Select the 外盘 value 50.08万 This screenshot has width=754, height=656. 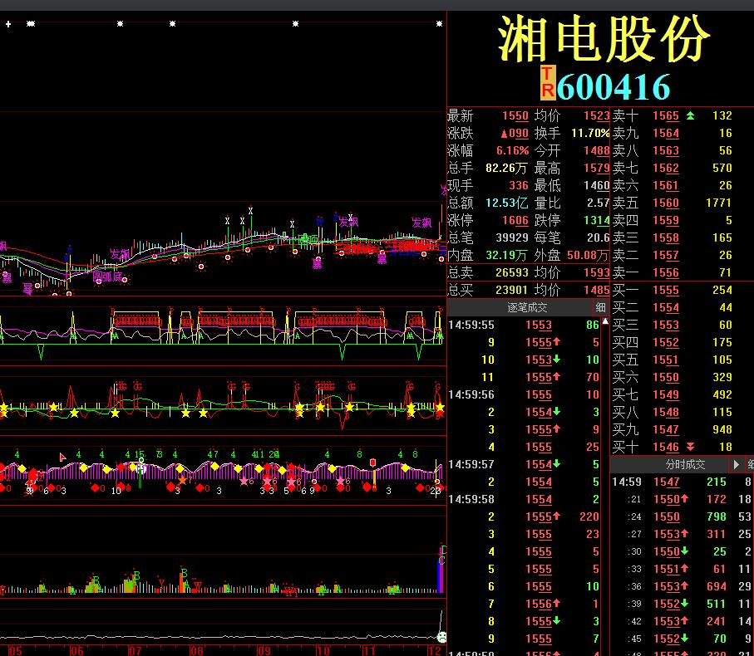[x=588, y=255]
